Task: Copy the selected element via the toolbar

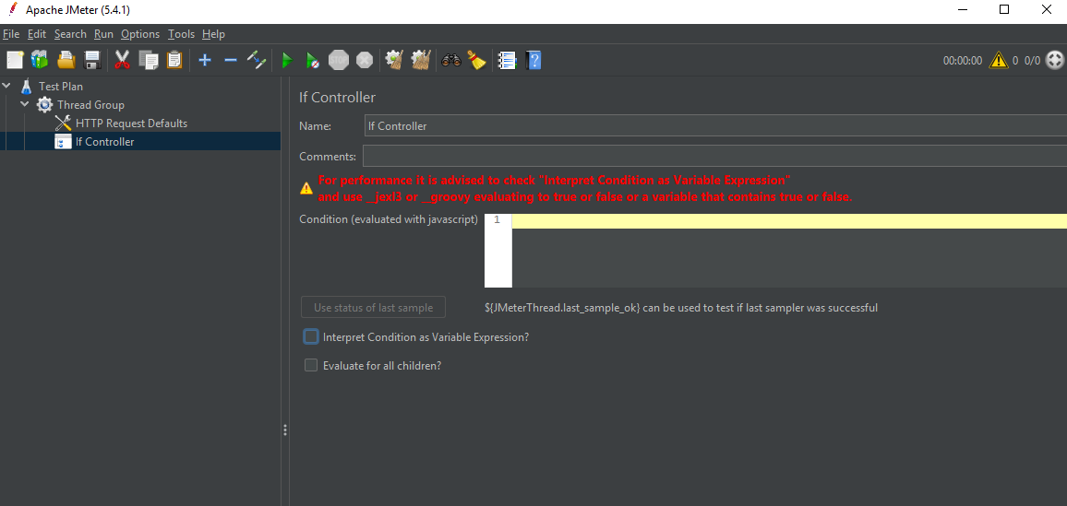Action: (x=149, y=61)
